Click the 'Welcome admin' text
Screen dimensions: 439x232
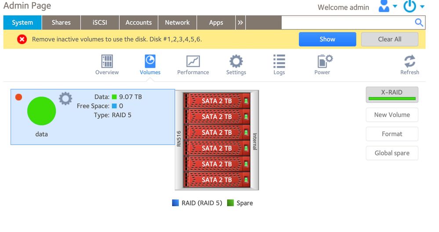[343, 7]
